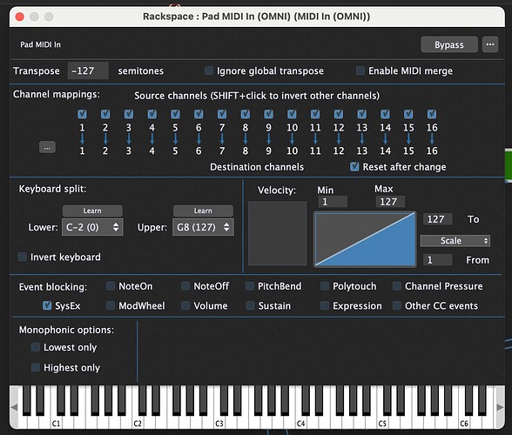
Task: Open the Lower note C-2 (0) selector
Action: click(x=92, y=227)
